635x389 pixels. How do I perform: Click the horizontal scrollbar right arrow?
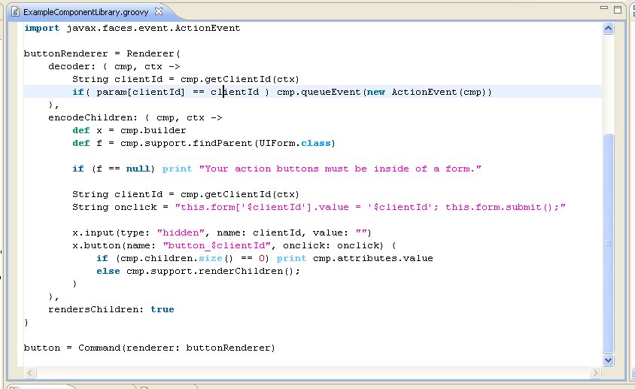596,372
